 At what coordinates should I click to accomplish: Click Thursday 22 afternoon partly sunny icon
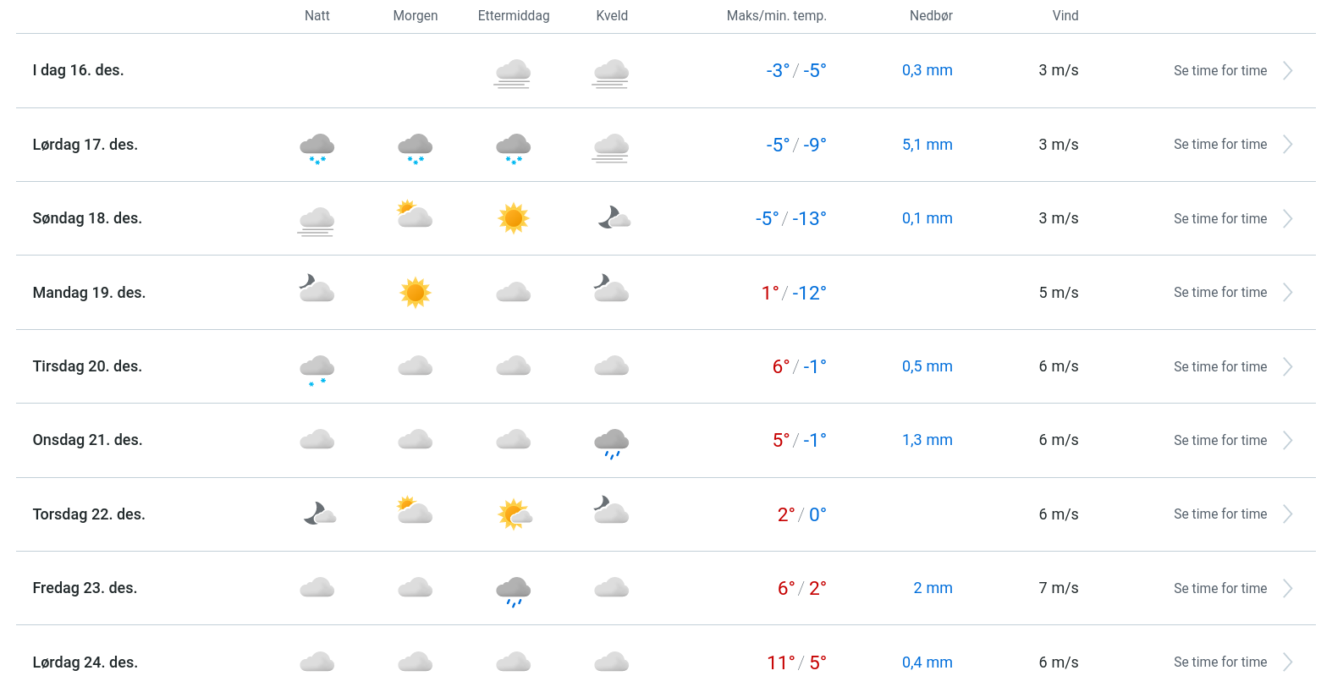coord(514,514)
